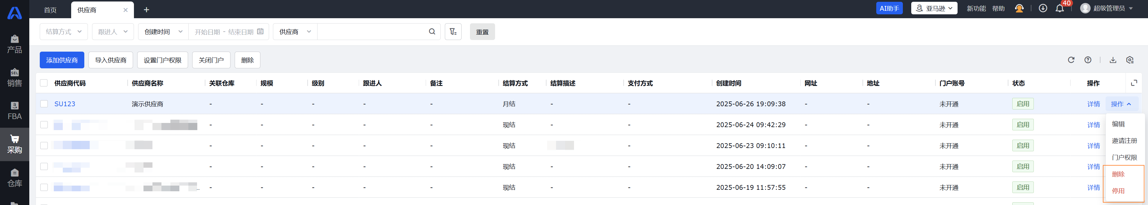1148x205 pixels.
Task: Open the 销售 sidebar module
Action: point(14,77)
